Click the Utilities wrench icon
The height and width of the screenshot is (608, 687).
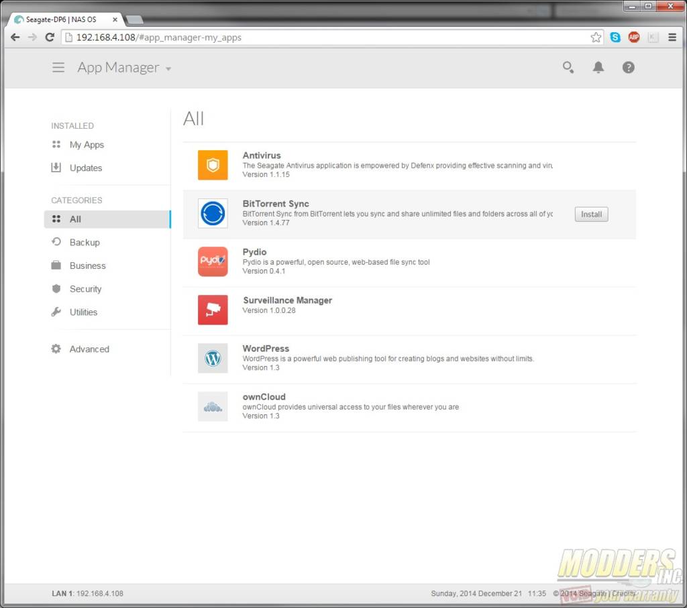coord(56,312)
